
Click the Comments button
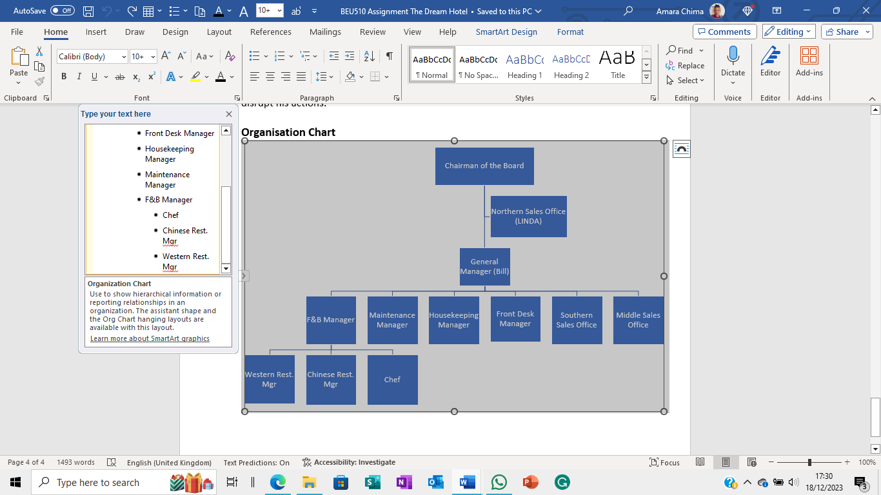click(x=723, y=32)
